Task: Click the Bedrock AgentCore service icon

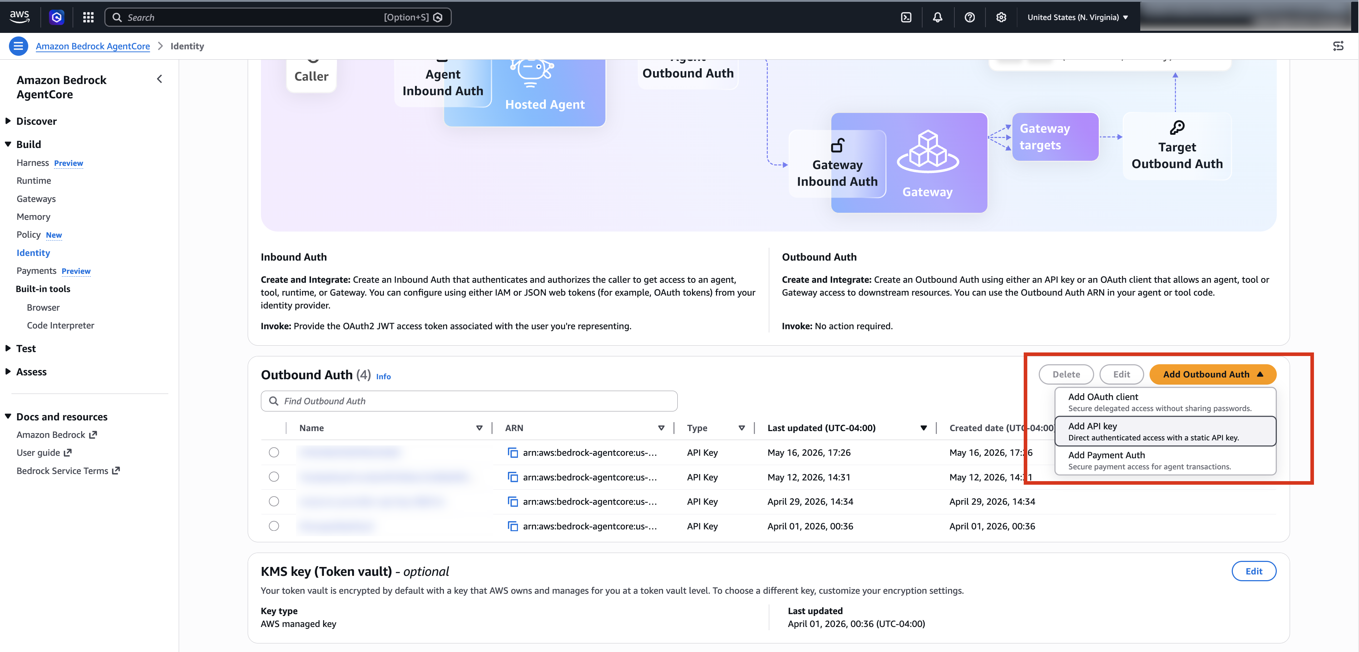Action: (56, 18)
